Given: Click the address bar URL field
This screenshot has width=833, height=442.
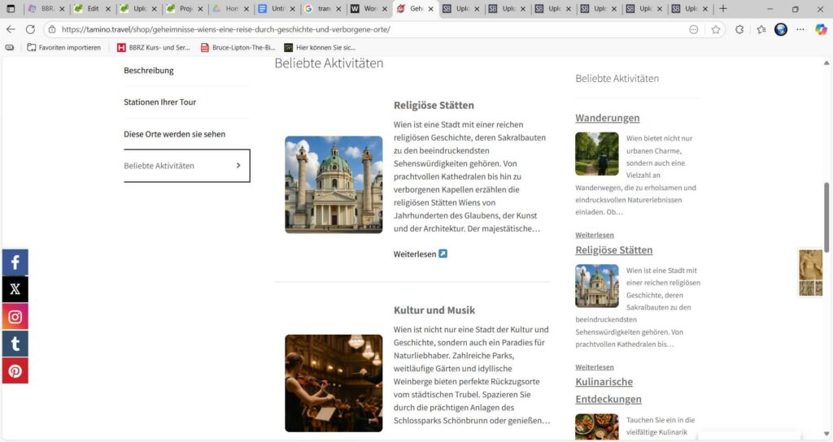Looking at the screenshot, I should tap(366, 29).
